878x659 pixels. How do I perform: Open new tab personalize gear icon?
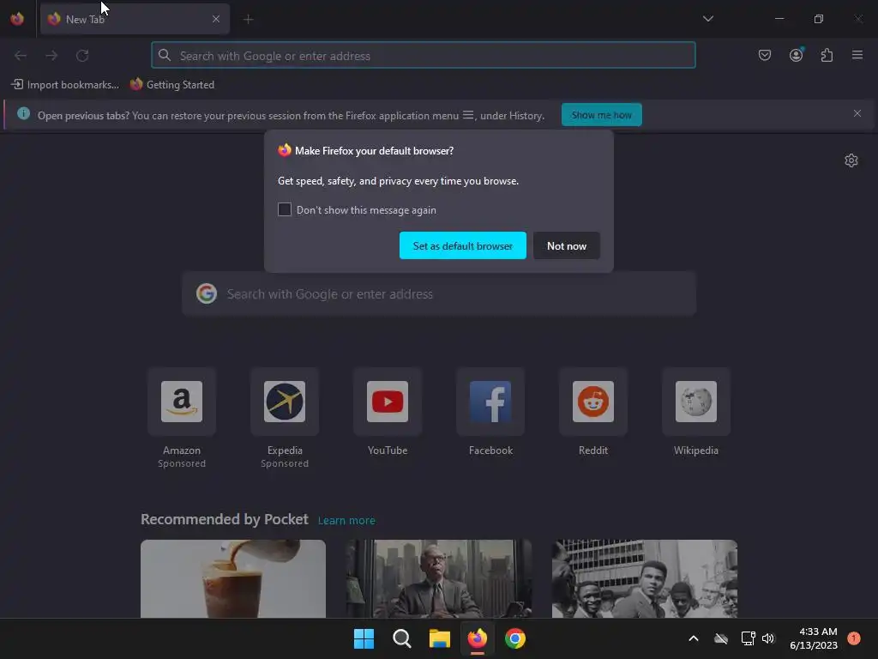pos(851,160)
